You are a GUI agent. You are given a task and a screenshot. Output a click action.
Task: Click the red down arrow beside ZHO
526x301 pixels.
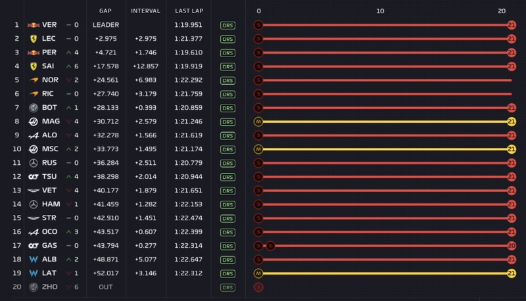tap(68, 287)
